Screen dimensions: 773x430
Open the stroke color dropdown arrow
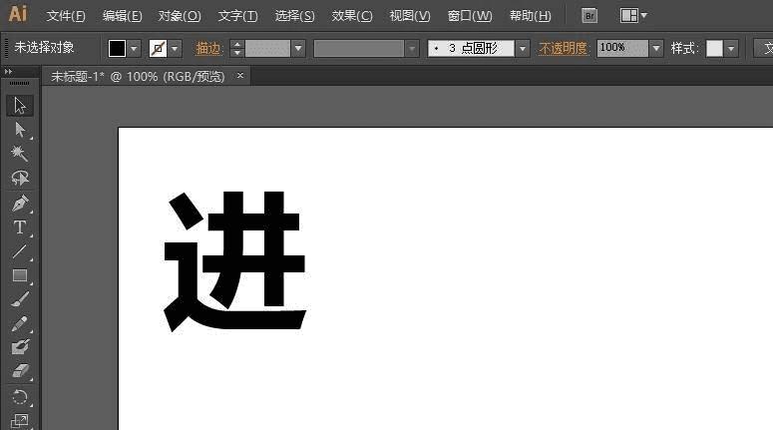tap(175, 48)
